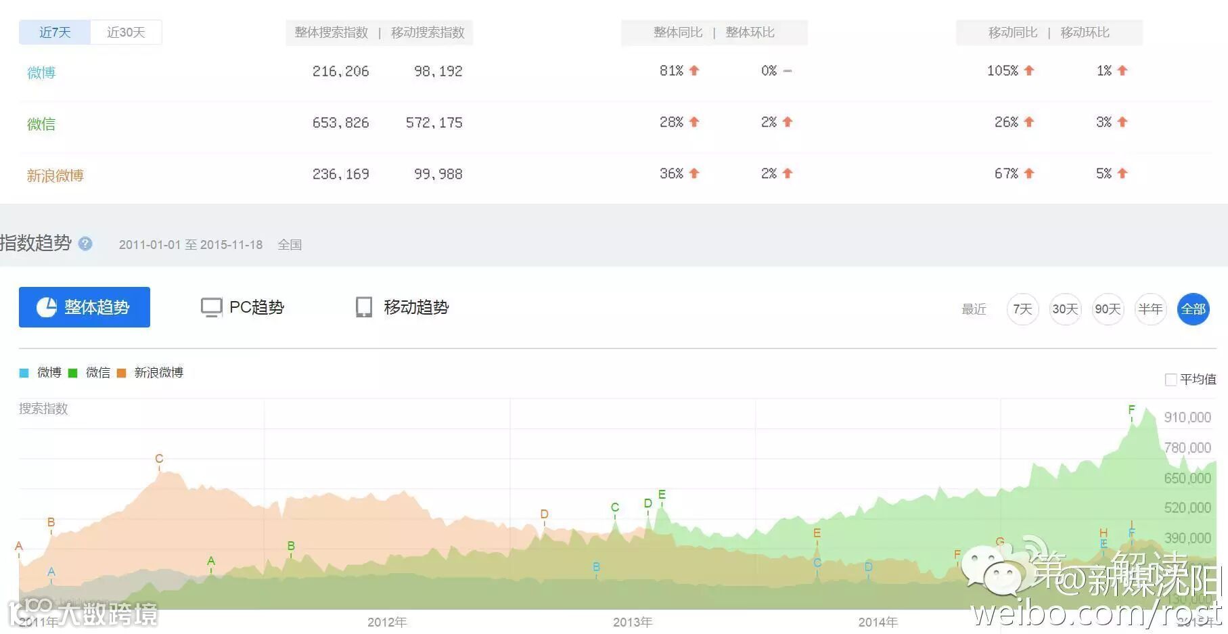Click the 整体搜索指数 column header
The width and height of the screenshot is (1228, 634).
(x=332, y=32)
